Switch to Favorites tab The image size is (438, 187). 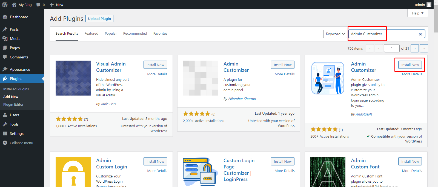point(160,34)
